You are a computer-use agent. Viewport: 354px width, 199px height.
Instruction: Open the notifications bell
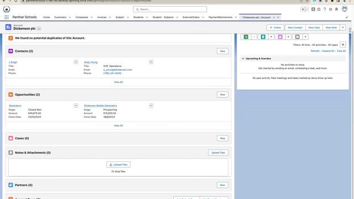336,9
